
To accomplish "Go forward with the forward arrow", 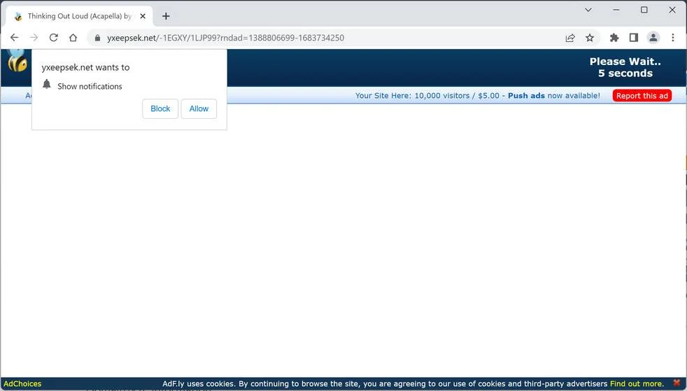I will (34, 38).
